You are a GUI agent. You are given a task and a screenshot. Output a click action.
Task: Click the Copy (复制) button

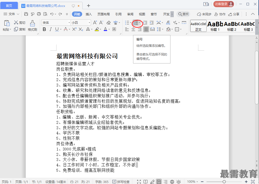click(20, 29)
